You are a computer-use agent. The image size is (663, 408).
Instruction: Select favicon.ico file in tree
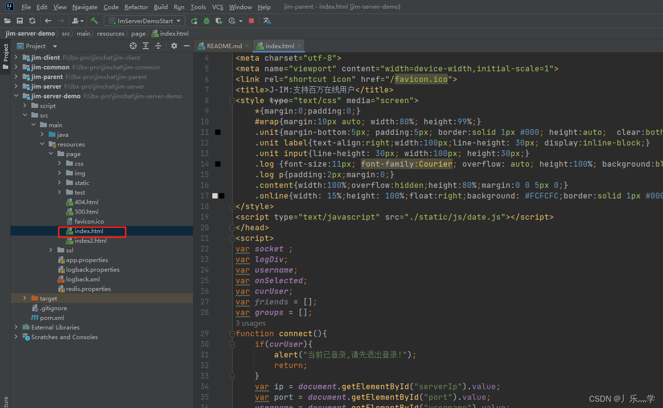click(89, 221)
